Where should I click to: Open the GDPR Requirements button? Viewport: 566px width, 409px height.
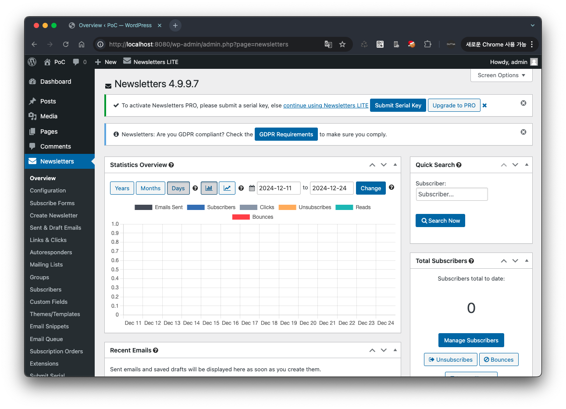pos(286,134)
